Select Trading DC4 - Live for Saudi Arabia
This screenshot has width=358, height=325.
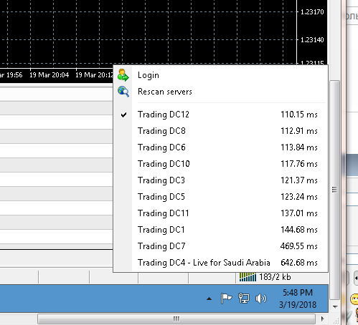pos(220,263)
